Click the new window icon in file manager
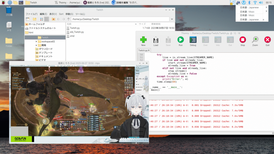 pyautogui.click(x=28, y=19)
